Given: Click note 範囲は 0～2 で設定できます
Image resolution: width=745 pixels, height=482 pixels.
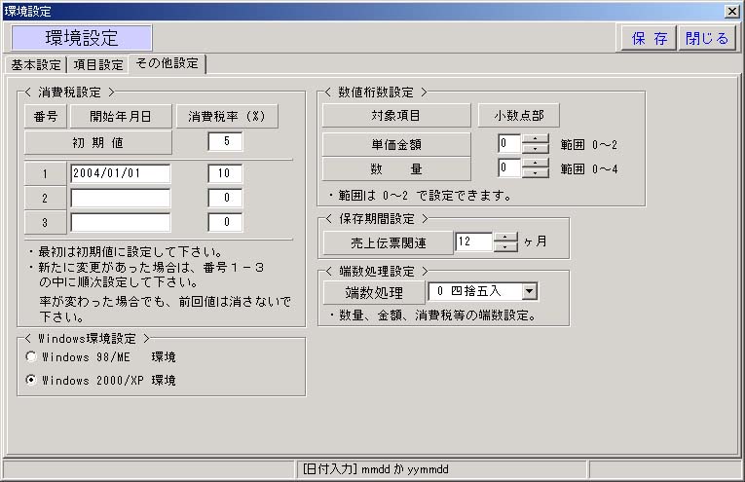Looking at the screenshot, I should 420,195.
